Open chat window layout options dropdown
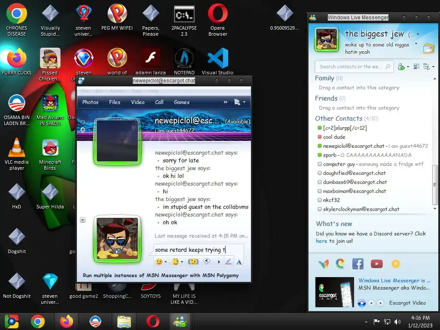 coord(240,102)
